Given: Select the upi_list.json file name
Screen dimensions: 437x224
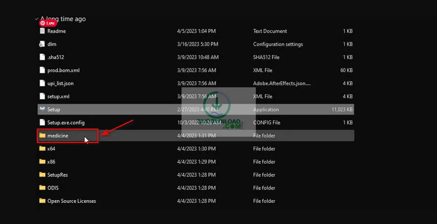Looking at the screenshot, I should click(x=61, y=84).
